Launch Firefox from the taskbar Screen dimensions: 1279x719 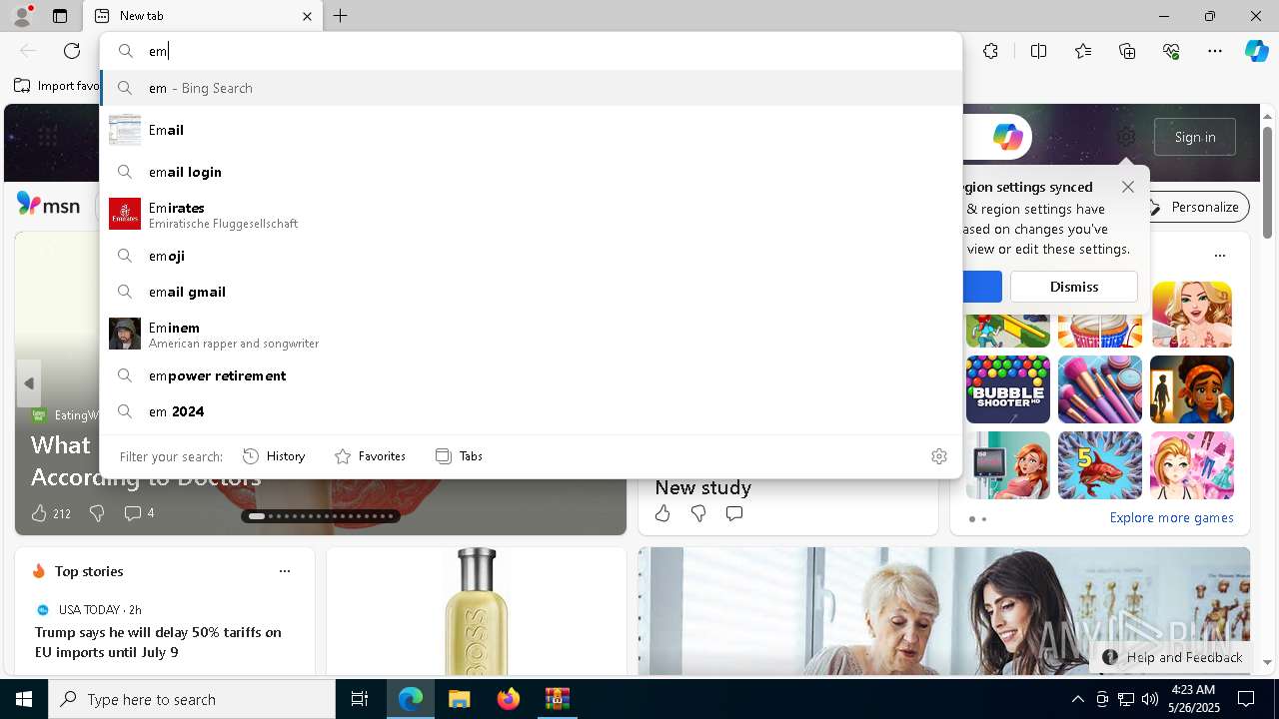pyautogui.click(x=509, y=699)
